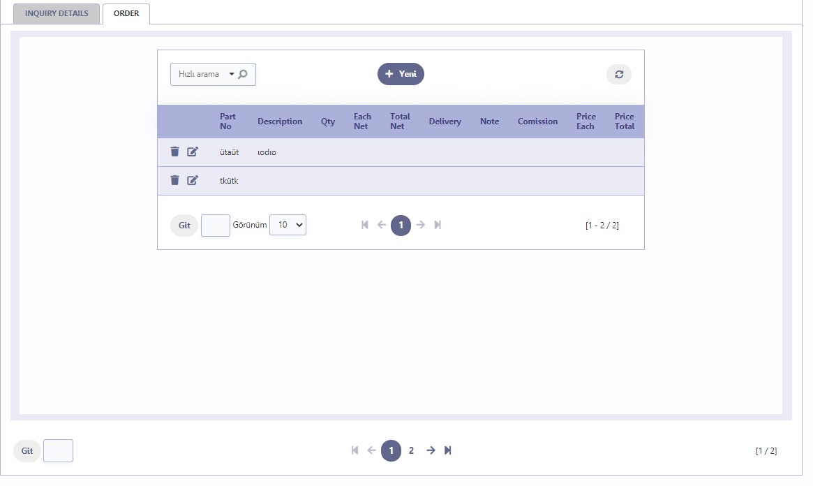Click the Git button in the order grid
This screenshot has height=486, width=813.
click(184, 225)
